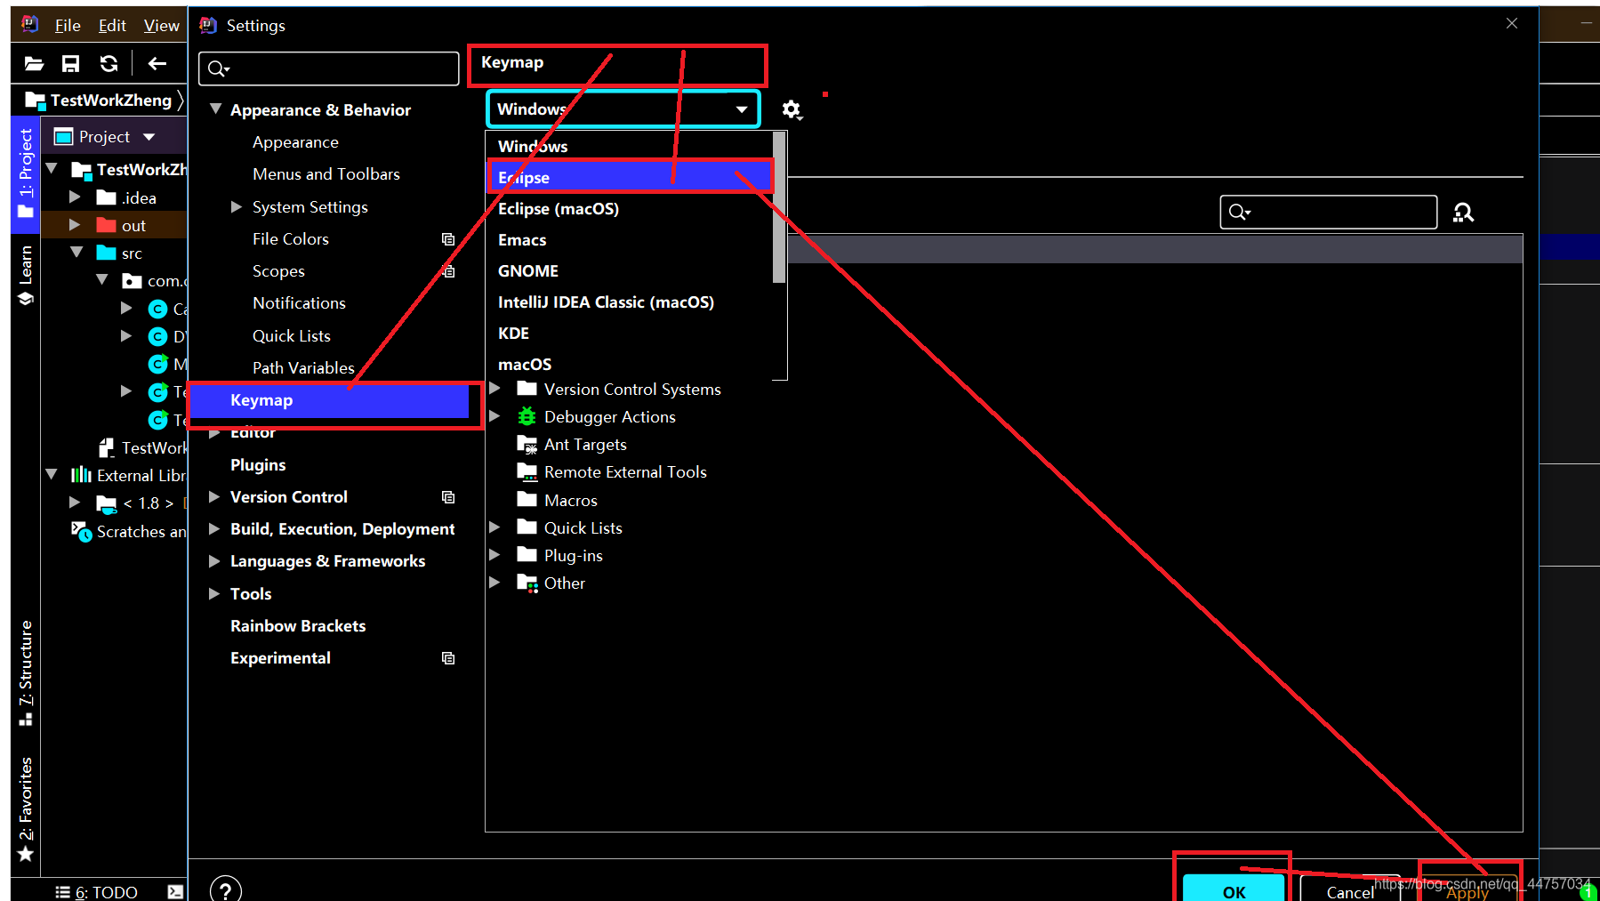
Task: Expand Quick Lists keymap group
Action: pyautogui.click(x=495, y=527)
